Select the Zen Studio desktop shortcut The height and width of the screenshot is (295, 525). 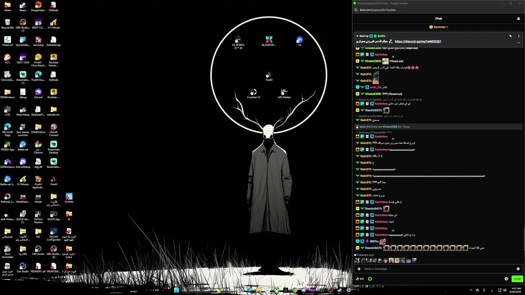point(23,268)
